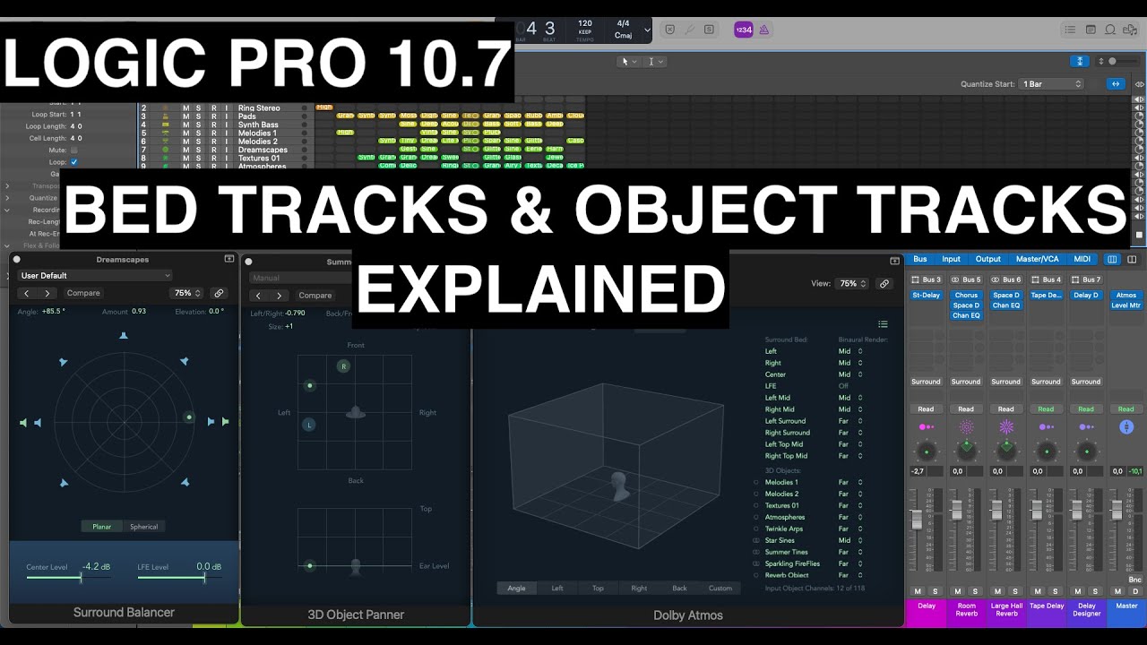Open the key and time signature dropdown arrow
This screenshot has width=1147, height=645.
pos(647,30)
